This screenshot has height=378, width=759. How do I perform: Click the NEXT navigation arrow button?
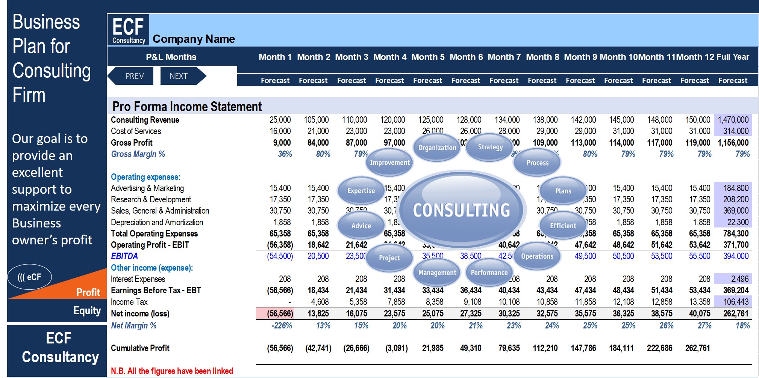[183, 76]
